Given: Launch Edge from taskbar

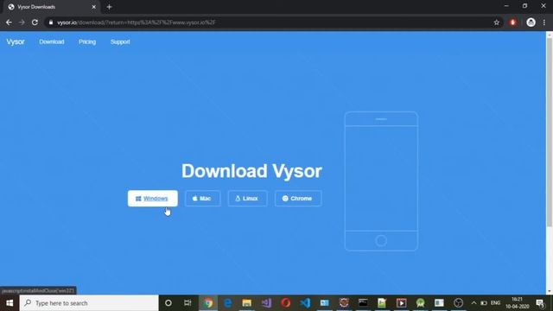Looking at the screenshot, I should tap(228, 303).
